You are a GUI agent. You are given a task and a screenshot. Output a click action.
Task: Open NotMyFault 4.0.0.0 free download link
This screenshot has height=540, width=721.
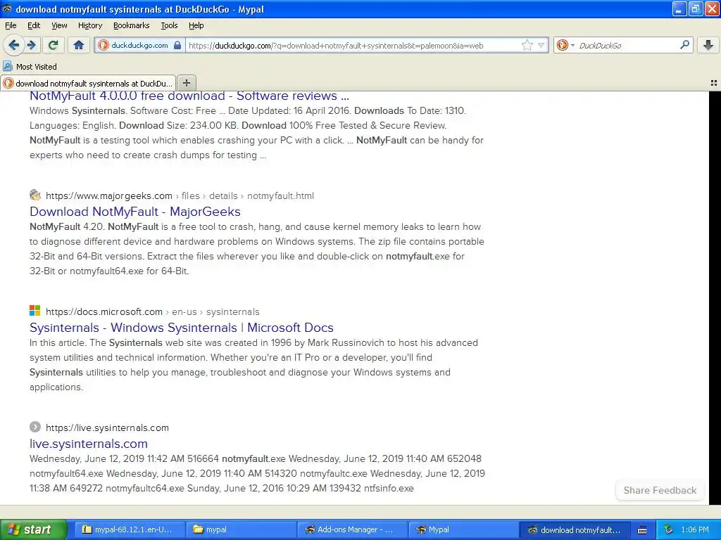point(189,96)
